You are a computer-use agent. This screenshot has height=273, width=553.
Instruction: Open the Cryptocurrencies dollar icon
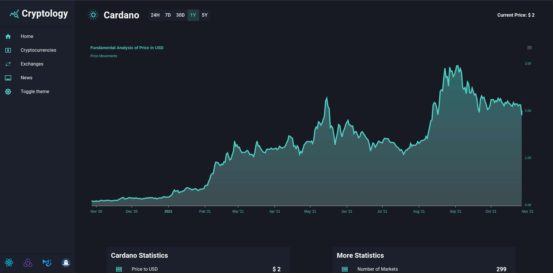point(8,50)
